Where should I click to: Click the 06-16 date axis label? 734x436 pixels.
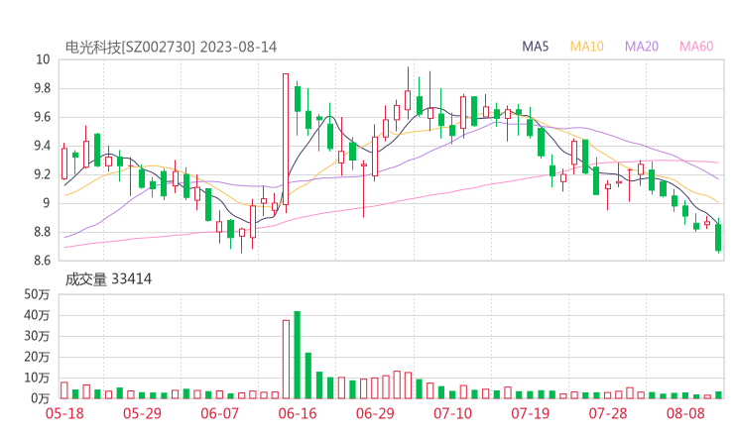click(x=298, y=413)
